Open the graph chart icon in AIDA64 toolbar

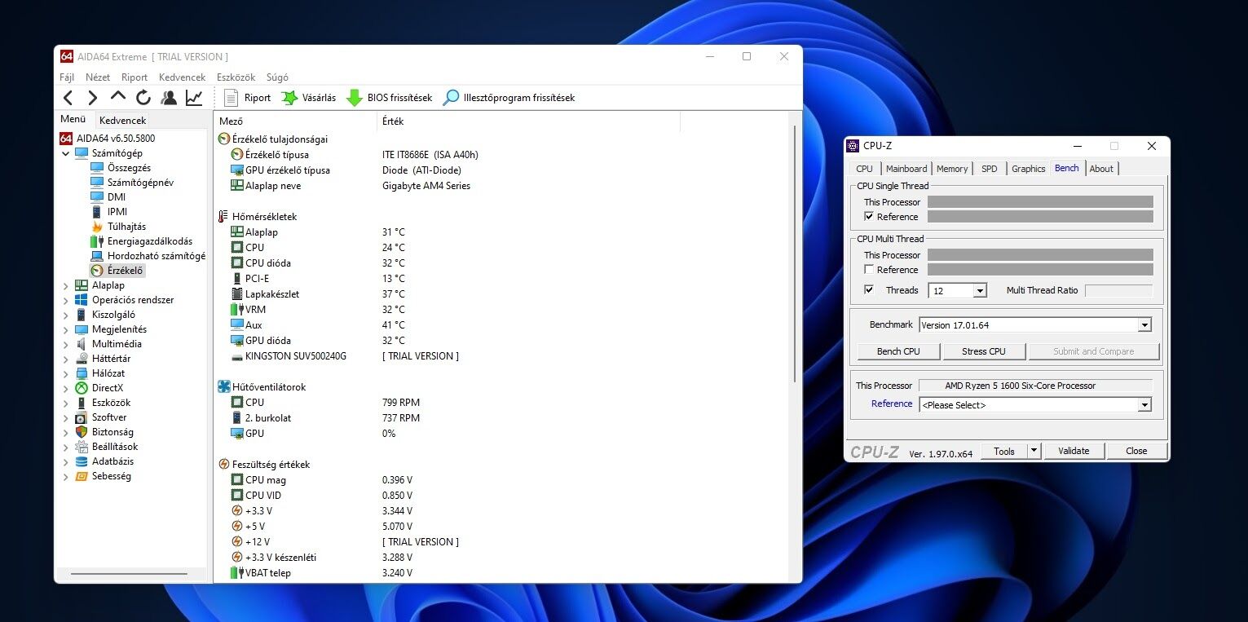pos(194,98)
